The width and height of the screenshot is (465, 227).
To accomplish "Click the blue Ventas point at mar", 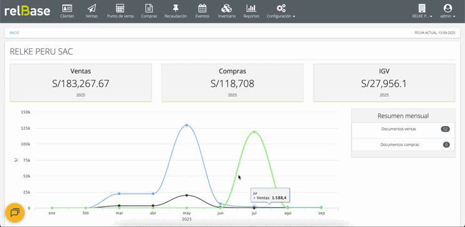I will pos(119,194).
